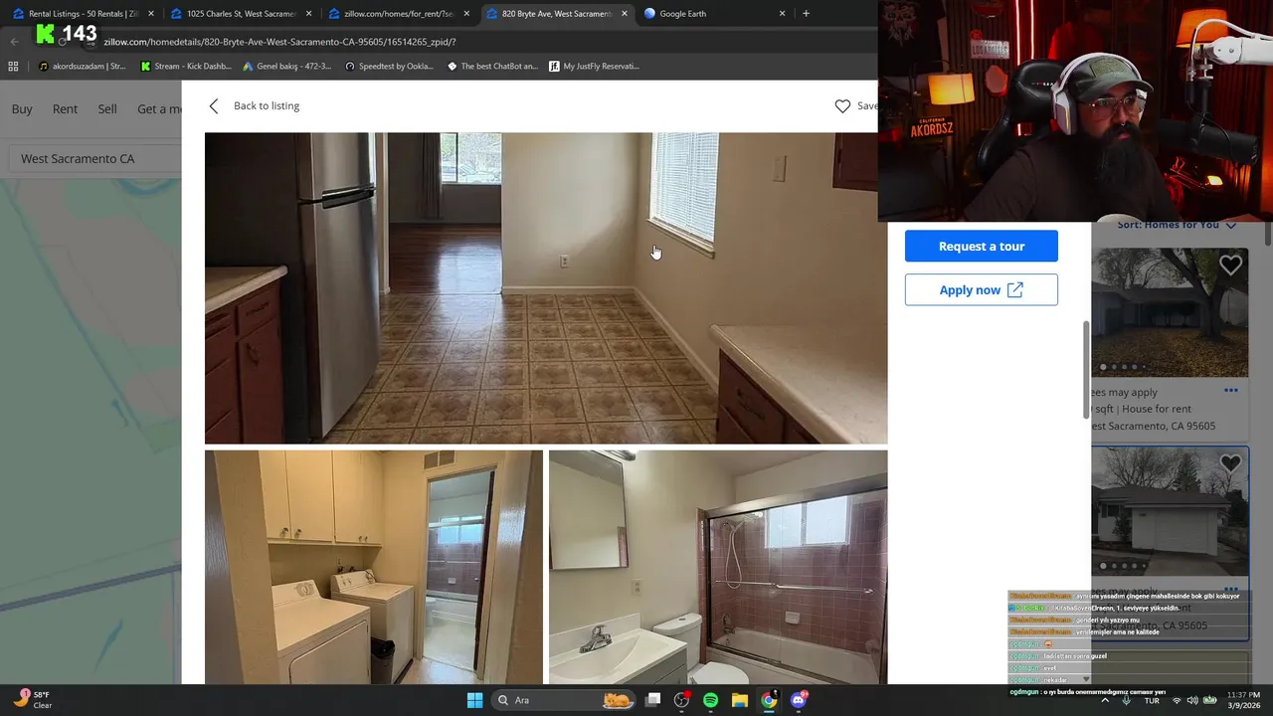Favorite the second house card with heart icon
Viewport: 1273px width, 716px height.
tap(1231, 463)
